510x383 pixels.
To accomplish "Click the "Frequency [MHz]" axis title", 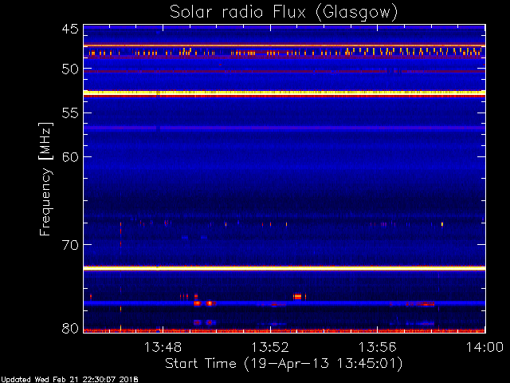I will click(45, 179).
